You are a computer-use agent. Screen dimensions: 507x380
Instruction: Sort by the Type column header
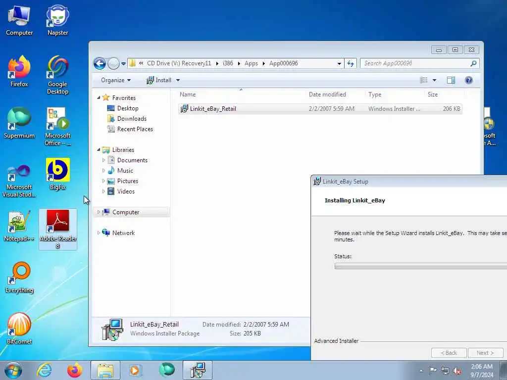coord(394,95)
